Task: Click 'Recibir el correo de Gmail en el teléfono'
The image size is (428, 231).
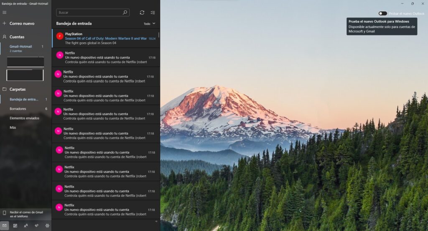Action: coord(25,214)
